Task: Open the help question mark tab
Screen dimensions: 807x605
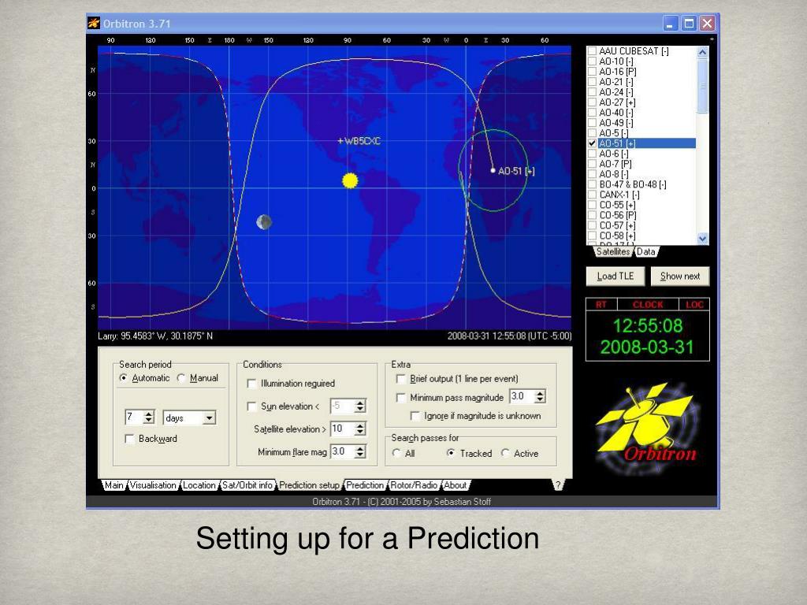Action: pyautogui.click(x=559, y=484)
